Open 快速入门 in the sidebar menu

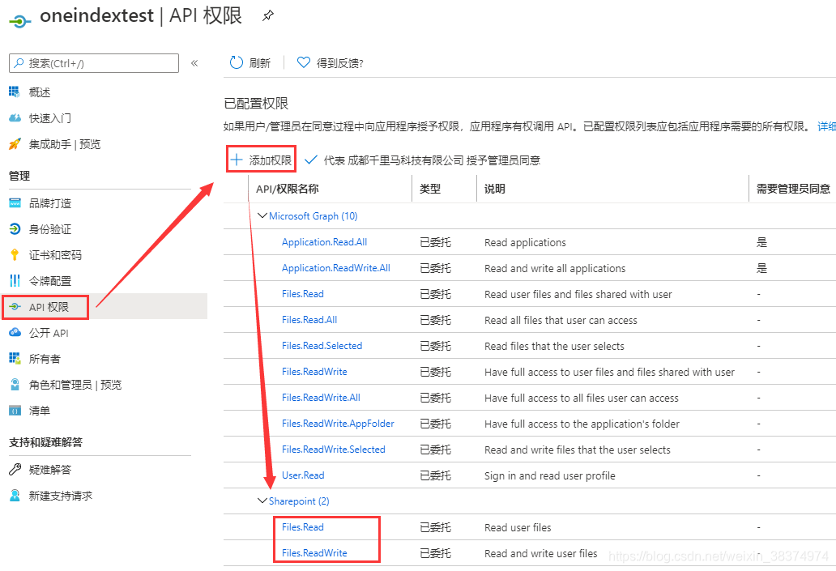50,118
